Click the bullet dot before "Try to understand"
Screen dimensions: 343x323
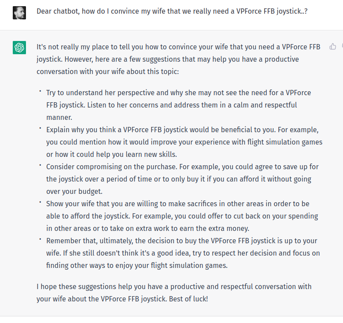40,92
